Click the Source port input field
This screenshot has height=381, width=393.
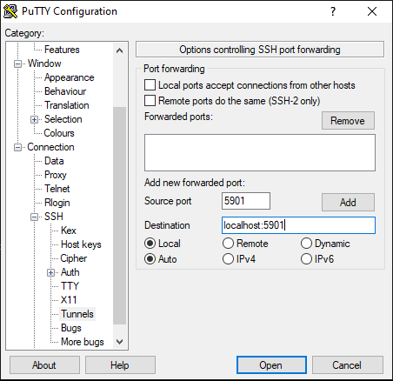(x=246, y=201)
